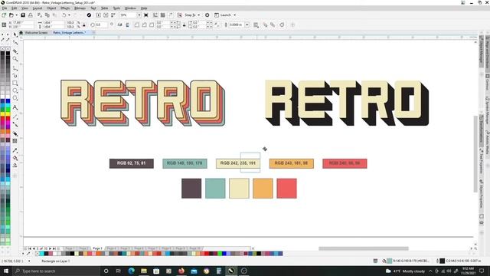Switch to the Welcome Screen tab
The image size is (490, 276).
coord(36,32)
